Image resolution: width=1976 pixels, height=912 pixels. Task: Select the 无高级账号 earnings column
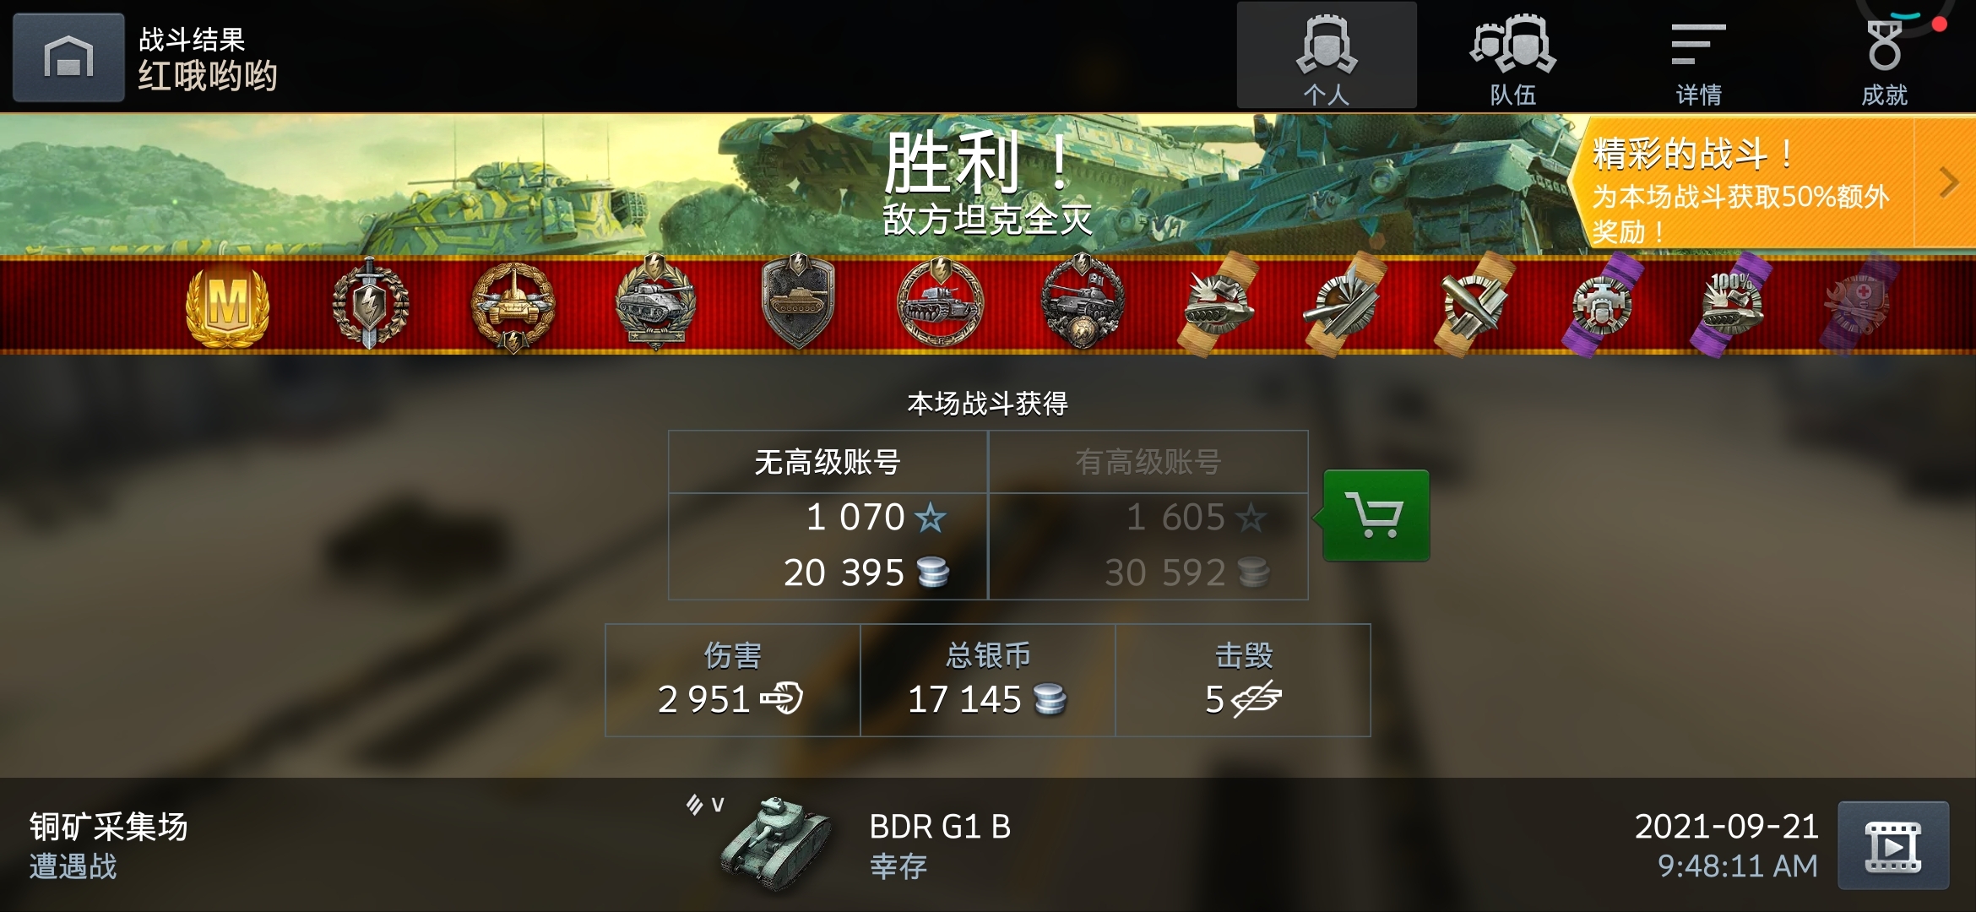tap(828, 515)
